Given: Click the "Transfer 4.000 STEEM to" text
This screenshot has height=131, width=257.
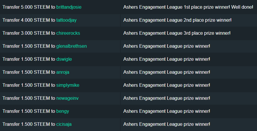Looking at the screenshot, I should pyautogui.click(x=29, y=20).
